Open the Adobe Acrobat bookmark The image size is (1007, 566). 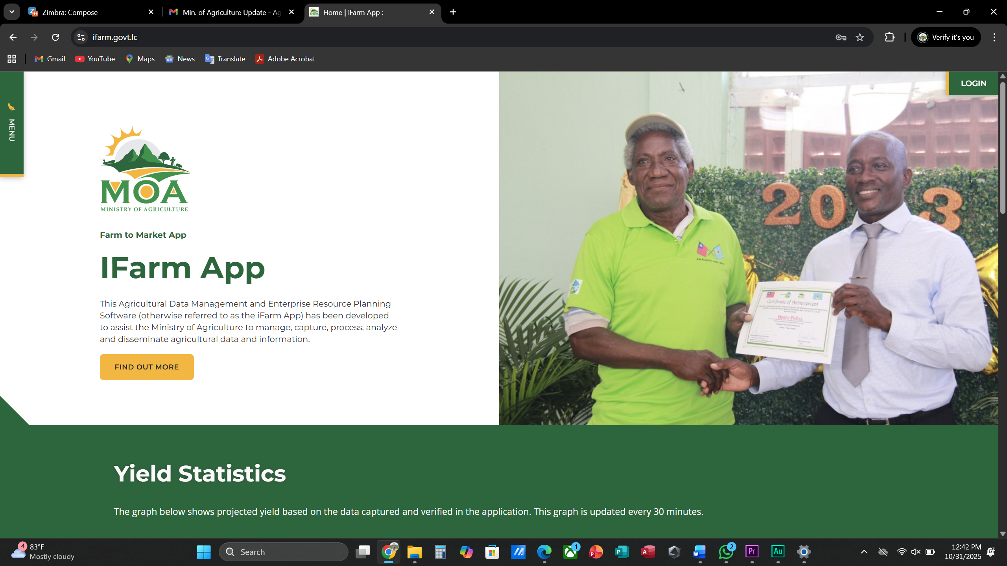point(285,59)
